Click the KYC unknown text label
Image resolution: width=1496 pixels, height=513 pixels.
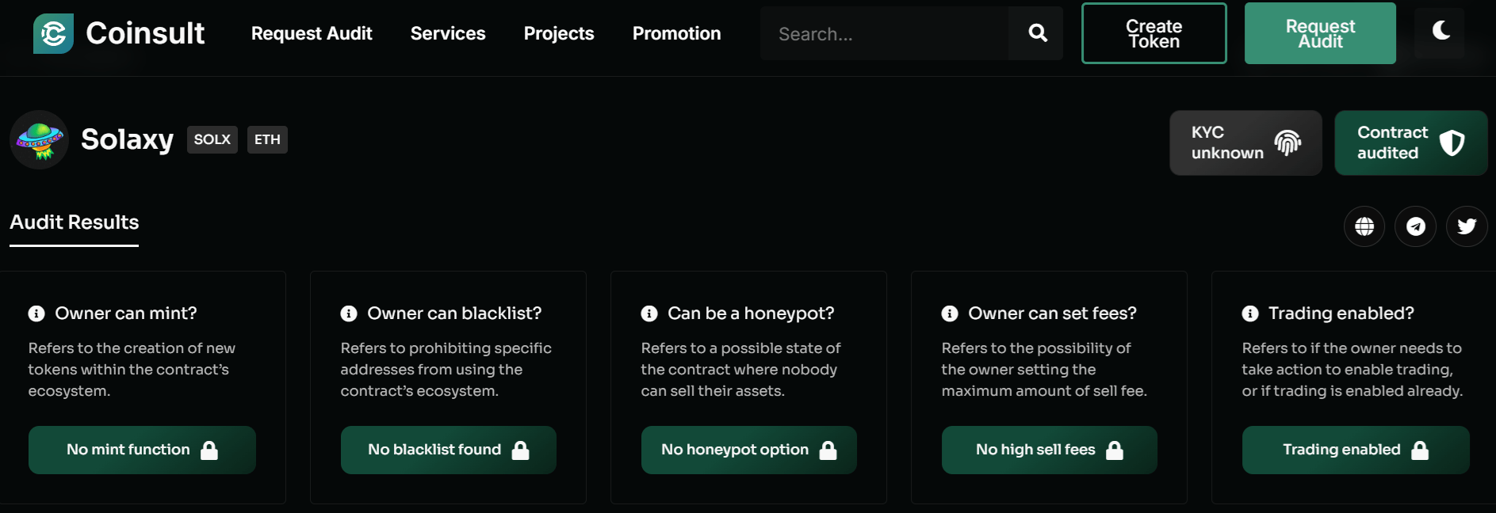pos(1227,142)
